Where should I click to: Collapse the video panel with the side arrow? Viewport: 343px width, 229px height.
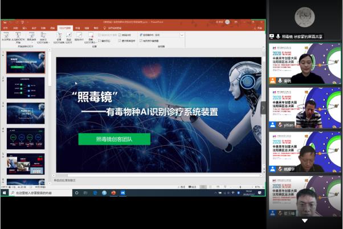coord(263,108)
